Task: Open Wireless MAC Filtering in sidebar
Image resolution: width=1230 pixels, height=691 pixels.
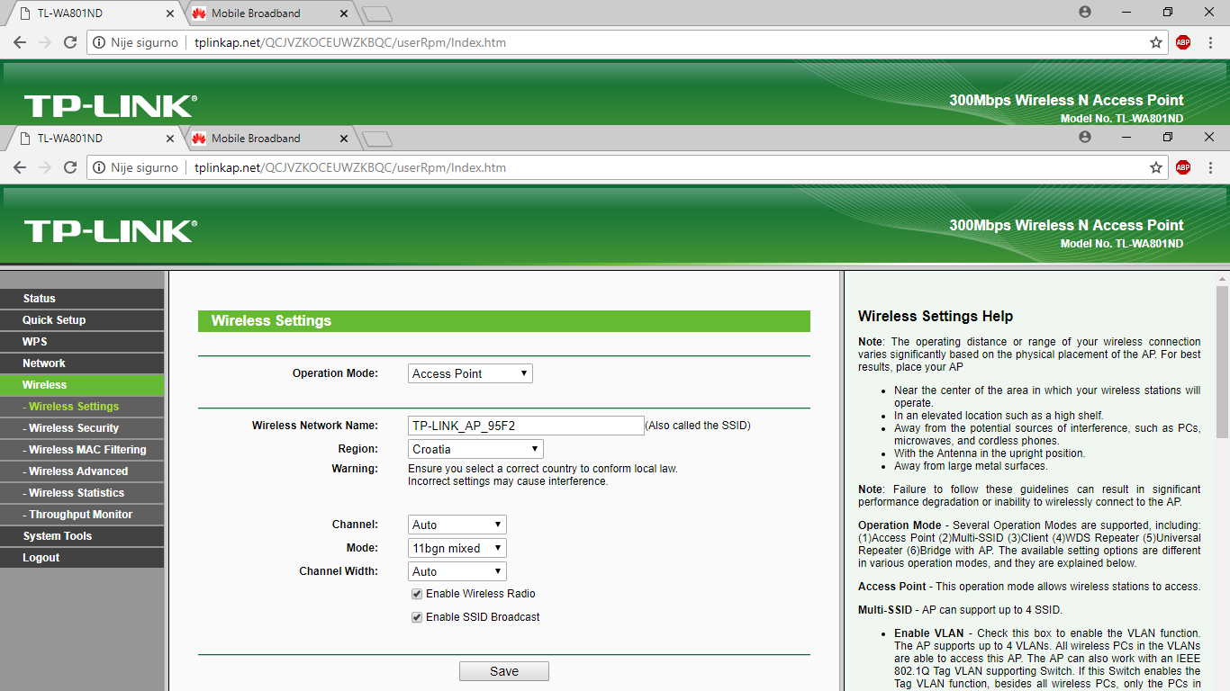Action: tap(82, 450)
